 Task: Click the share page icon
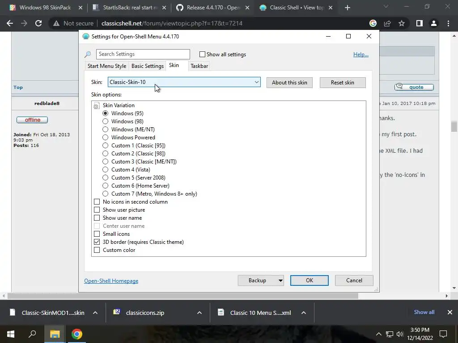pos(387,23)
